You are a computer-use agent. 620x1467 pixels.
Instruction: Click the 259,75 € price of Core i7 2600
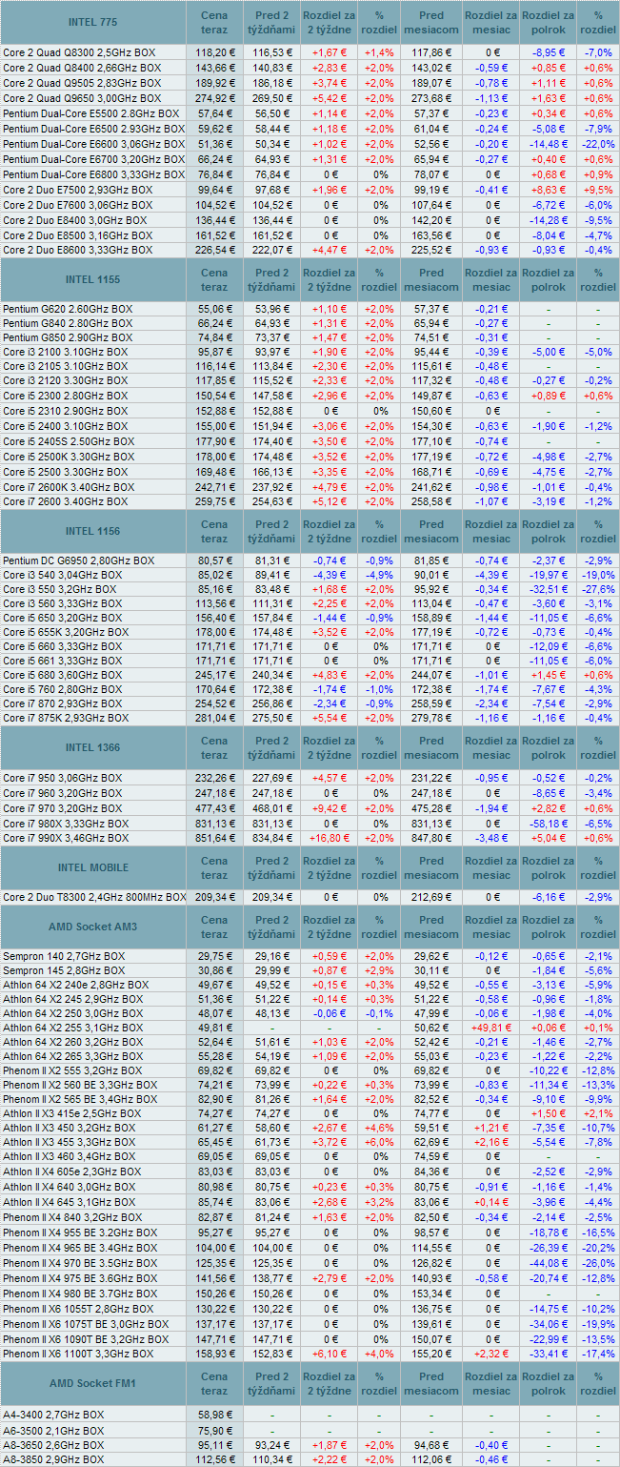(x=215, y=501)
